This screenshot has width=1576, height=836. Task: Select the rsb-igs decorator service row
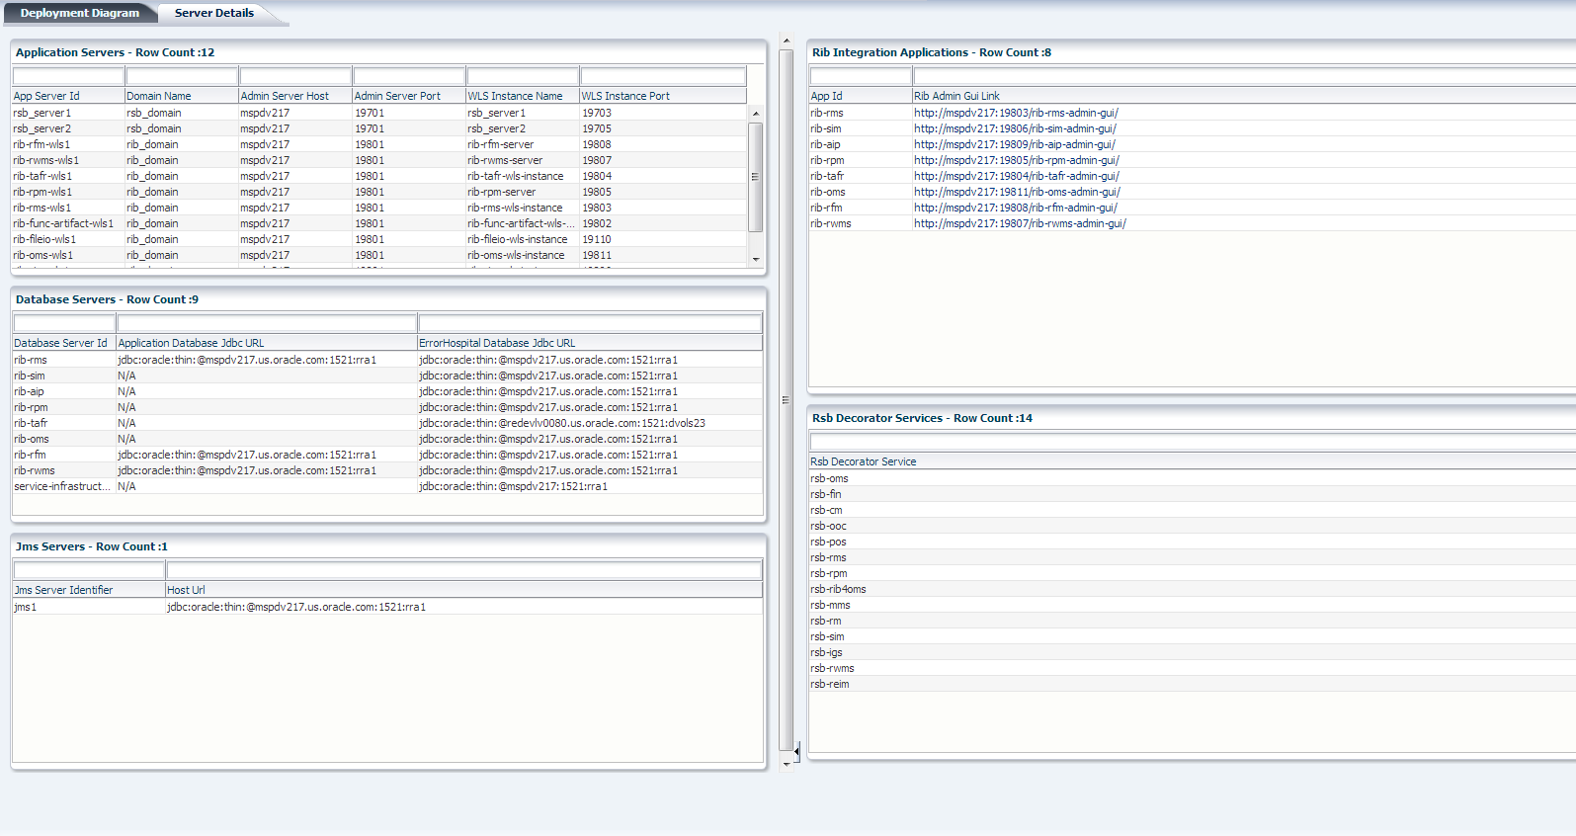1193,652
